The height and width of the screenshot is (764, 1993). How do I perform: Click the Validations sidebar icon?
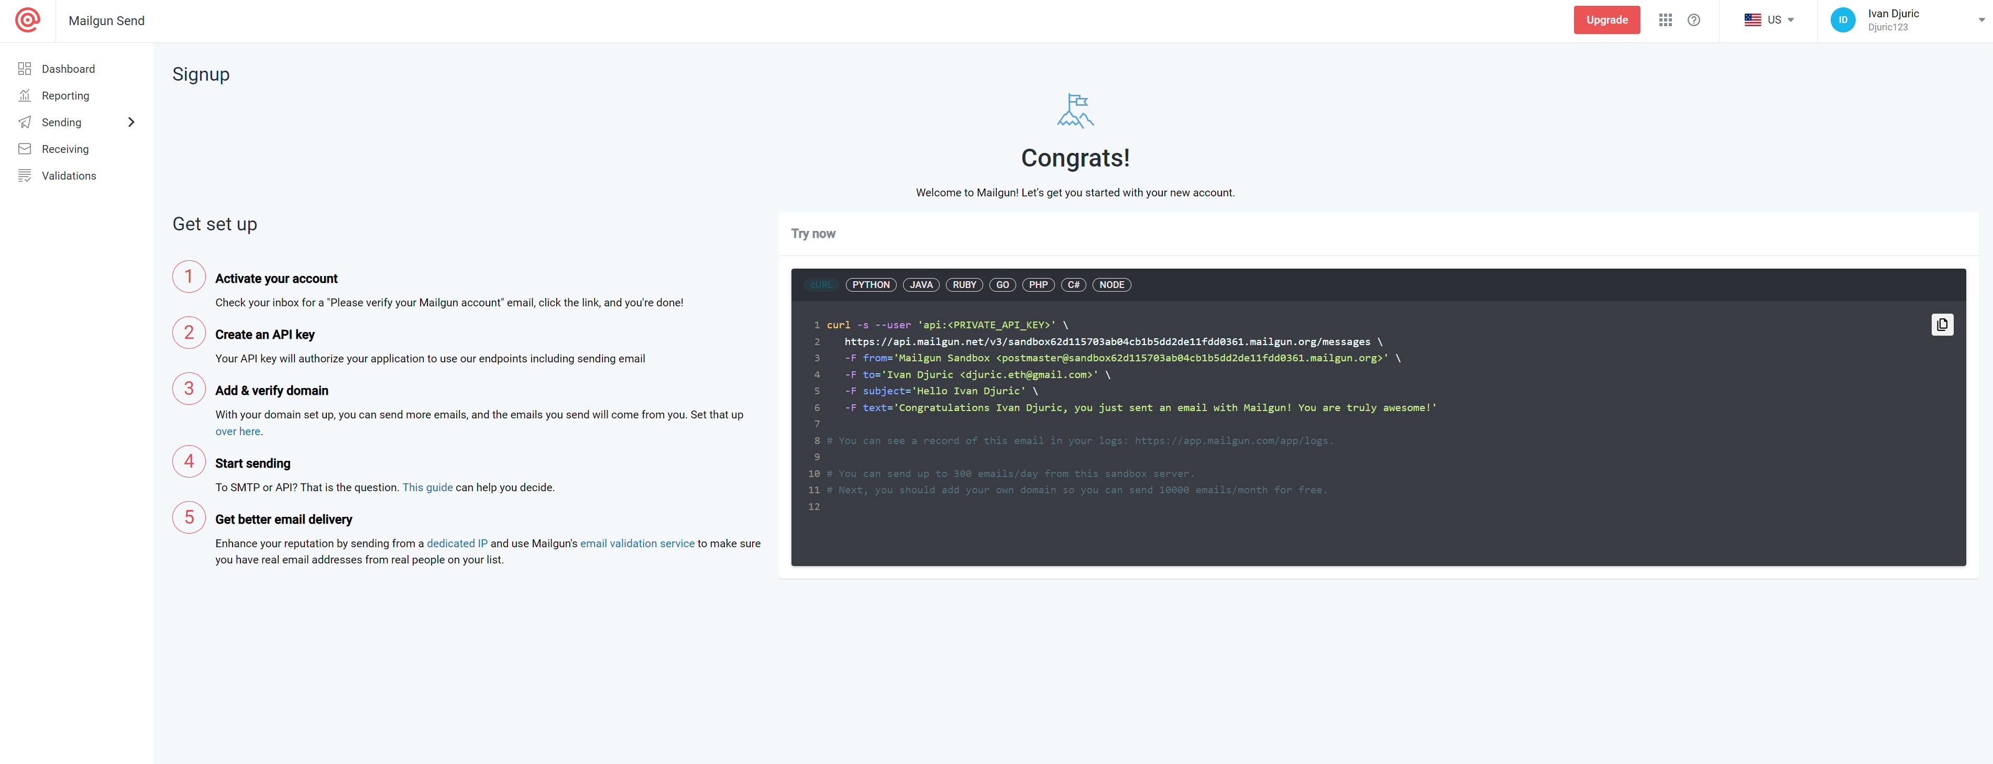(x=24, y=175)
